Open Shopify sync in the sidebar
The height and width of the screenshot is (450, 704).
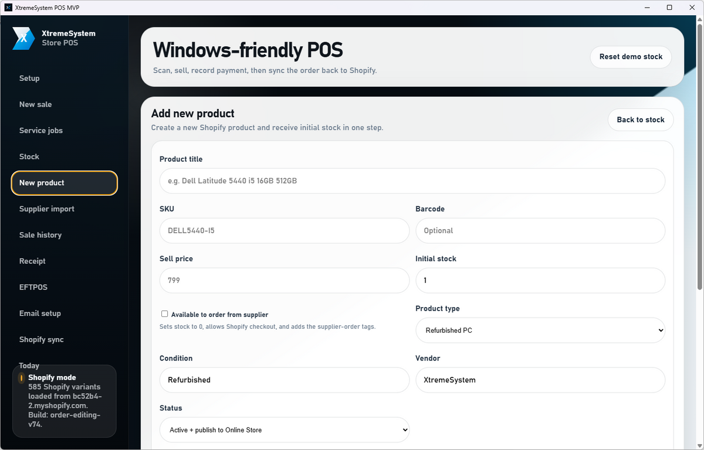(65, 340)
